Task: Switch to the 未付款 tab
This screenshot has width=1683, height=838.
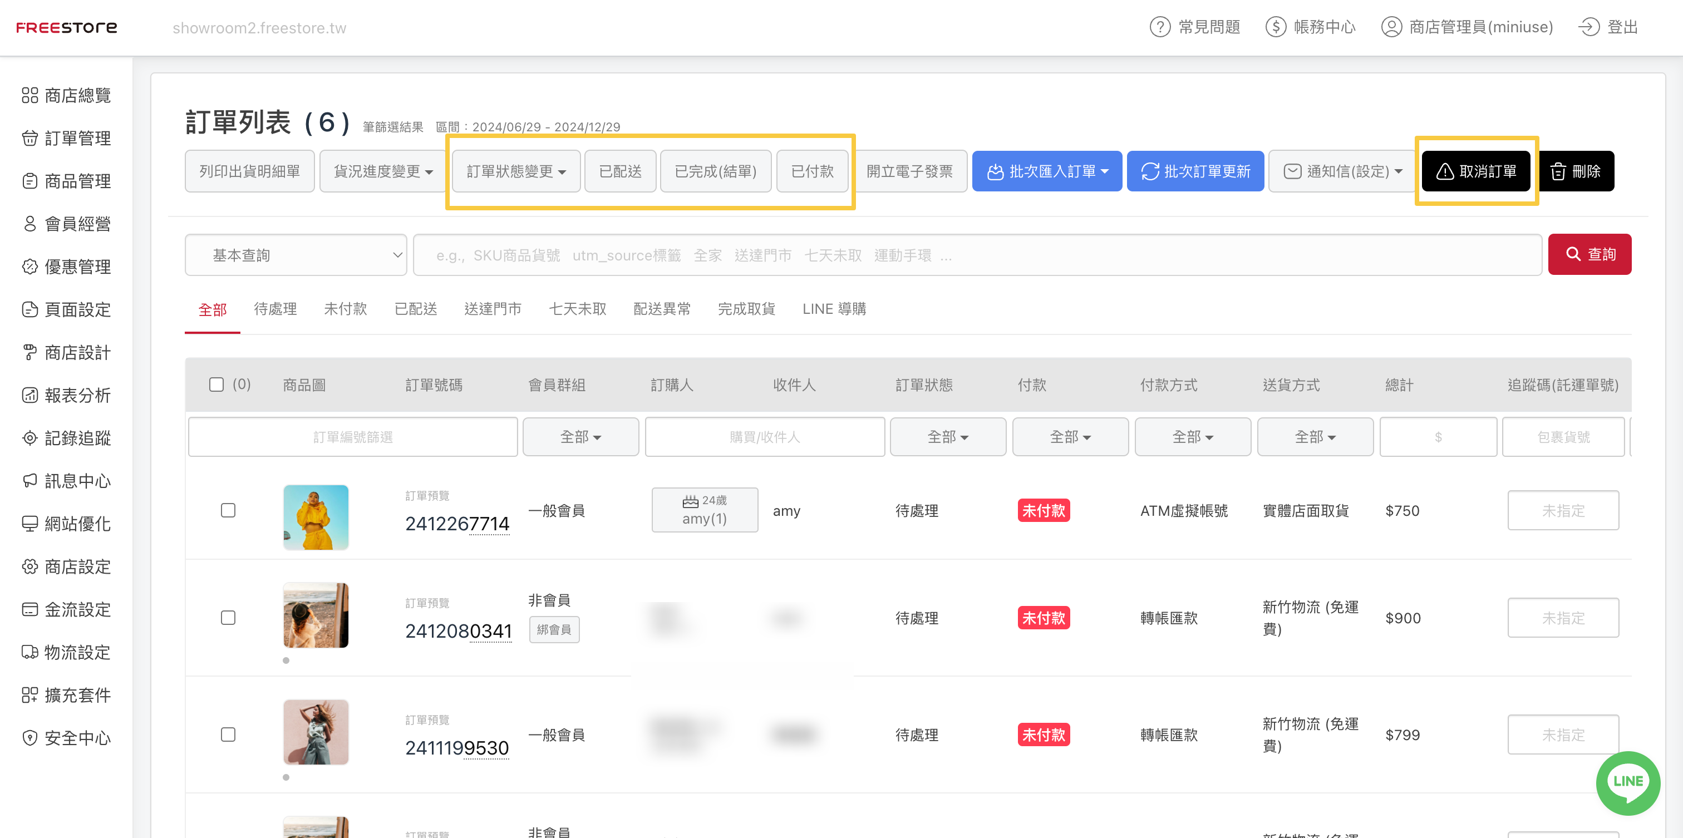Action: [x=345, y=309]
